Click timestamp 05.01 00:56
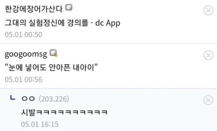The image size is (217, 131). pyautogui.click(x=24, y=79)
